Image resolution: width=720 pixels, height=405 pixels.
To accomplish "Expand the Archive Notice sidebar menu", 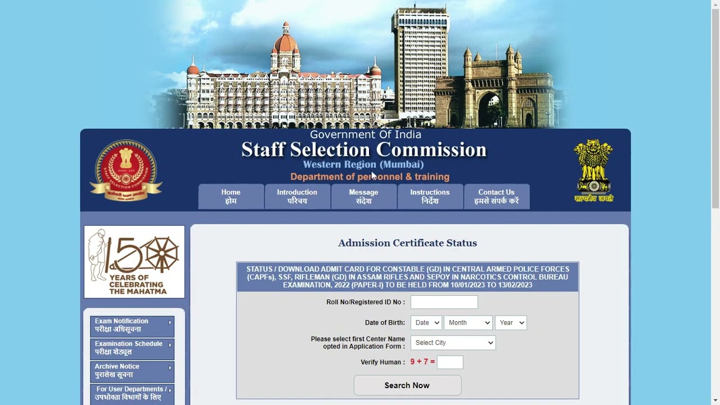I will [132, 371].
